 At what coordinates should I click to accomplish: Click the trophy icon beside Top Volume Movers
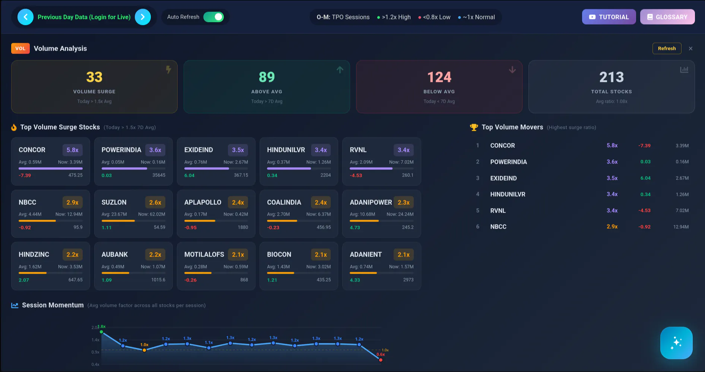474,127
